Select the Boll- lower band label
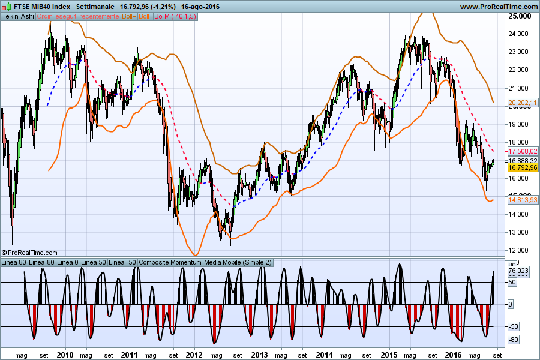The image size is (540, 360). coord(145,16)
